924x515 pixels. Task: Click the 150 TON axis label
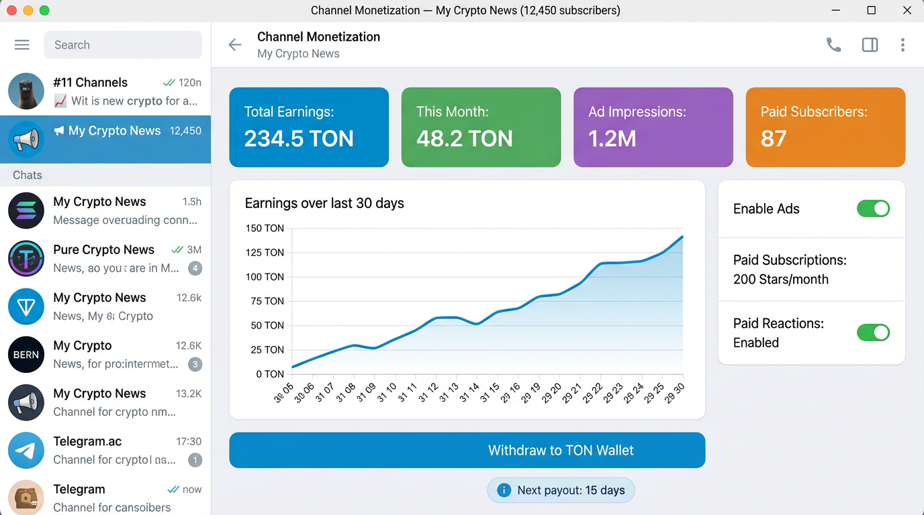tap(264, 228)
